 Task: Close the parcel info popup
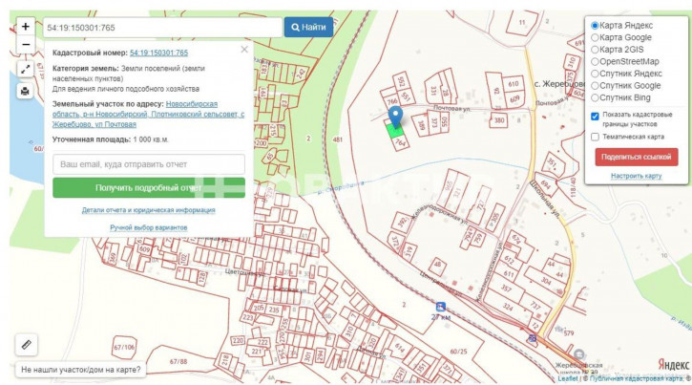pyautogui.click(x=244, y=50)
